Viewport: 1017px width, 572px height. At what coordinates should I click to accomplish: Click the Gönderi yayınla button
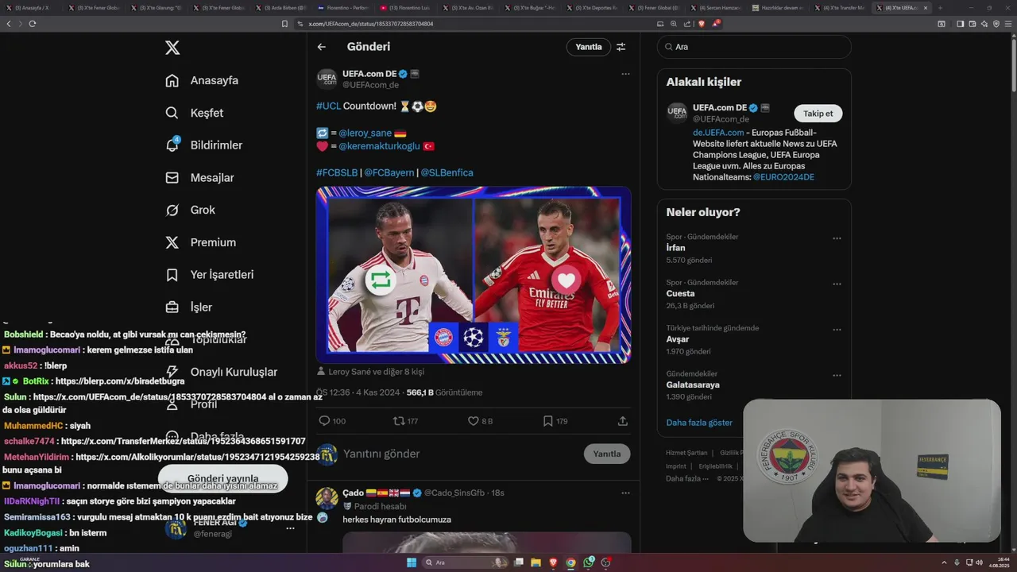[x=222, y=479]
